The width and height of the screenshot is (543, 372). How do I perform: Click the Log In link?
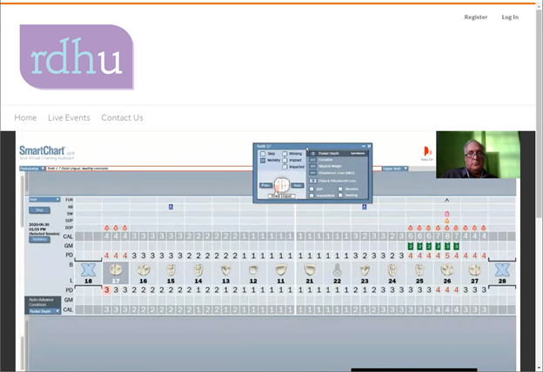coord(510,17)
